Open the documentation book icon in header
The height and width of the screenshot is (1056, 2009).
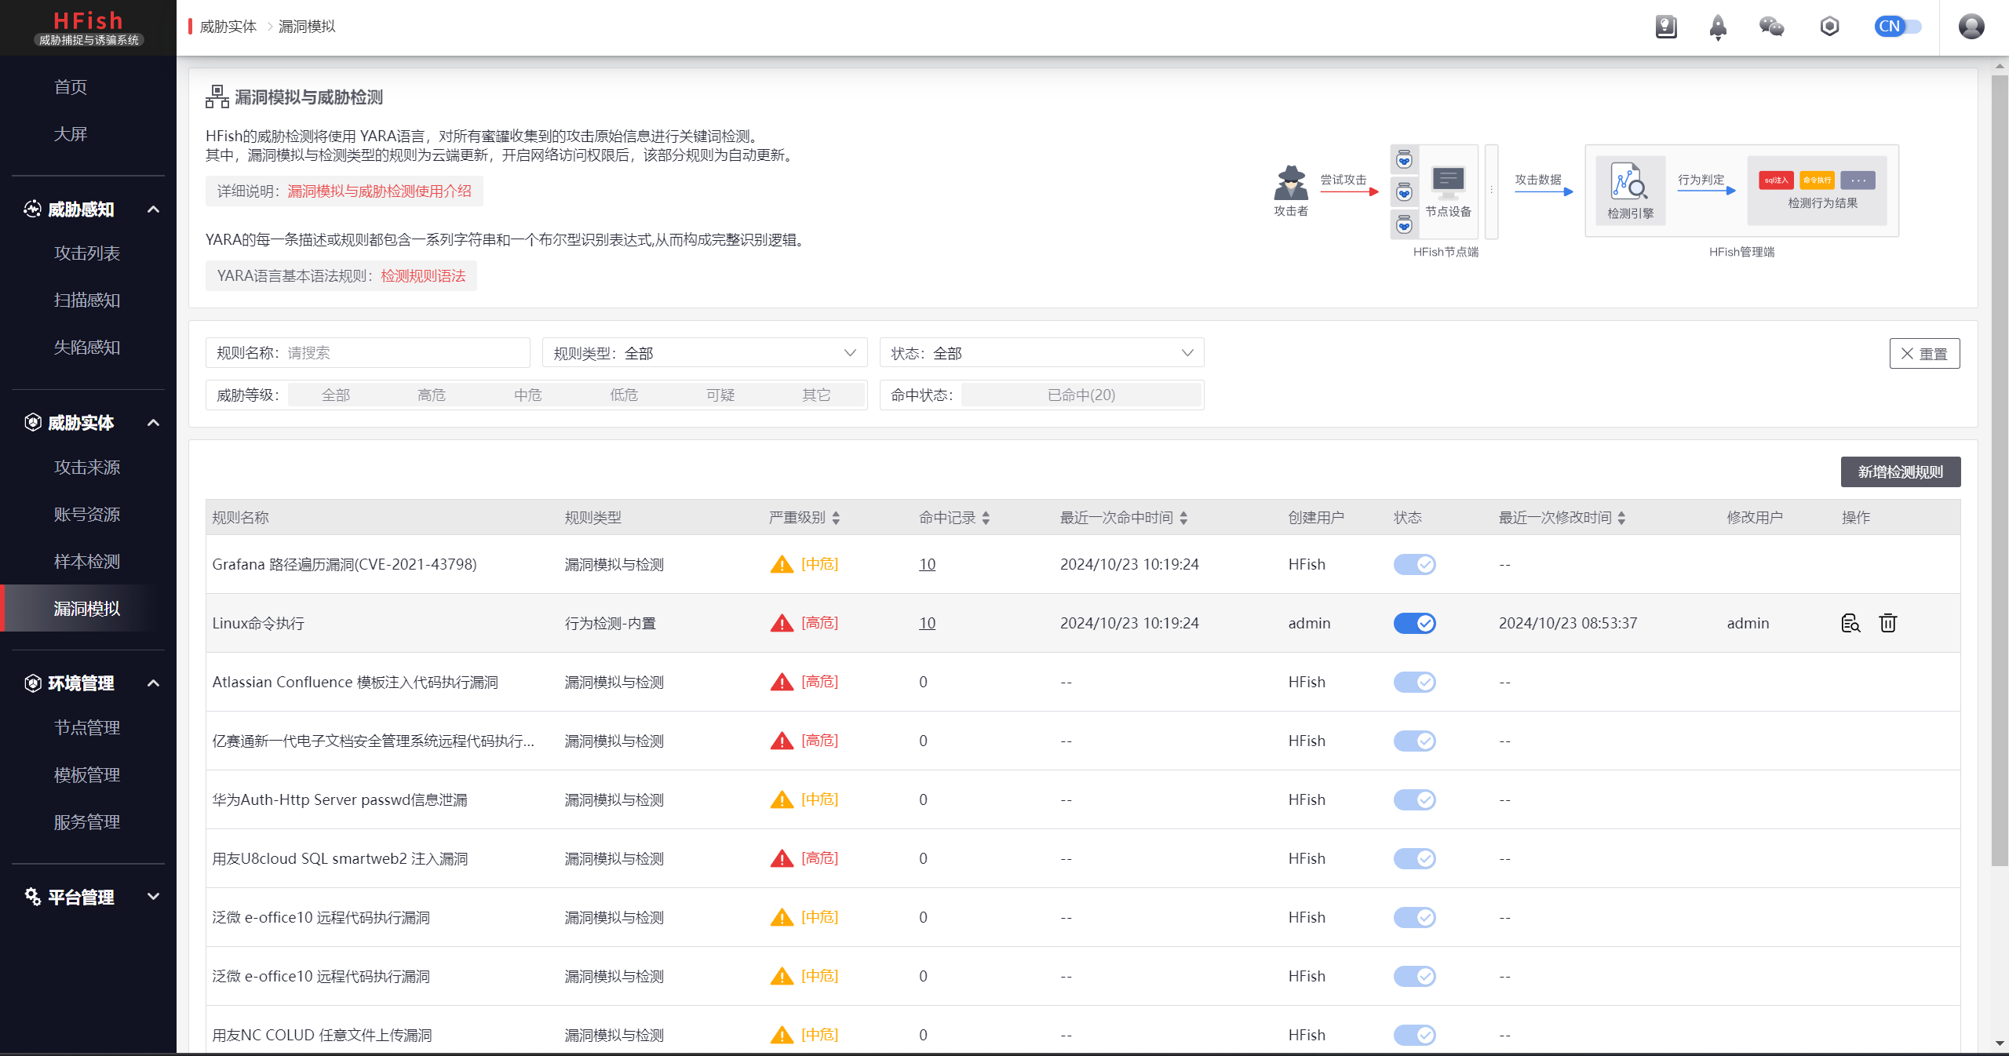click(1665, 27)
